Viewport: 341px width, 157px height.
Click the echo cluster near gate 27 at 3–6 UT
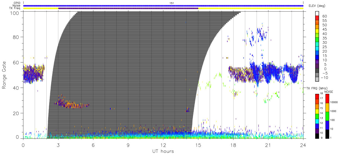(x=72, y=104)
